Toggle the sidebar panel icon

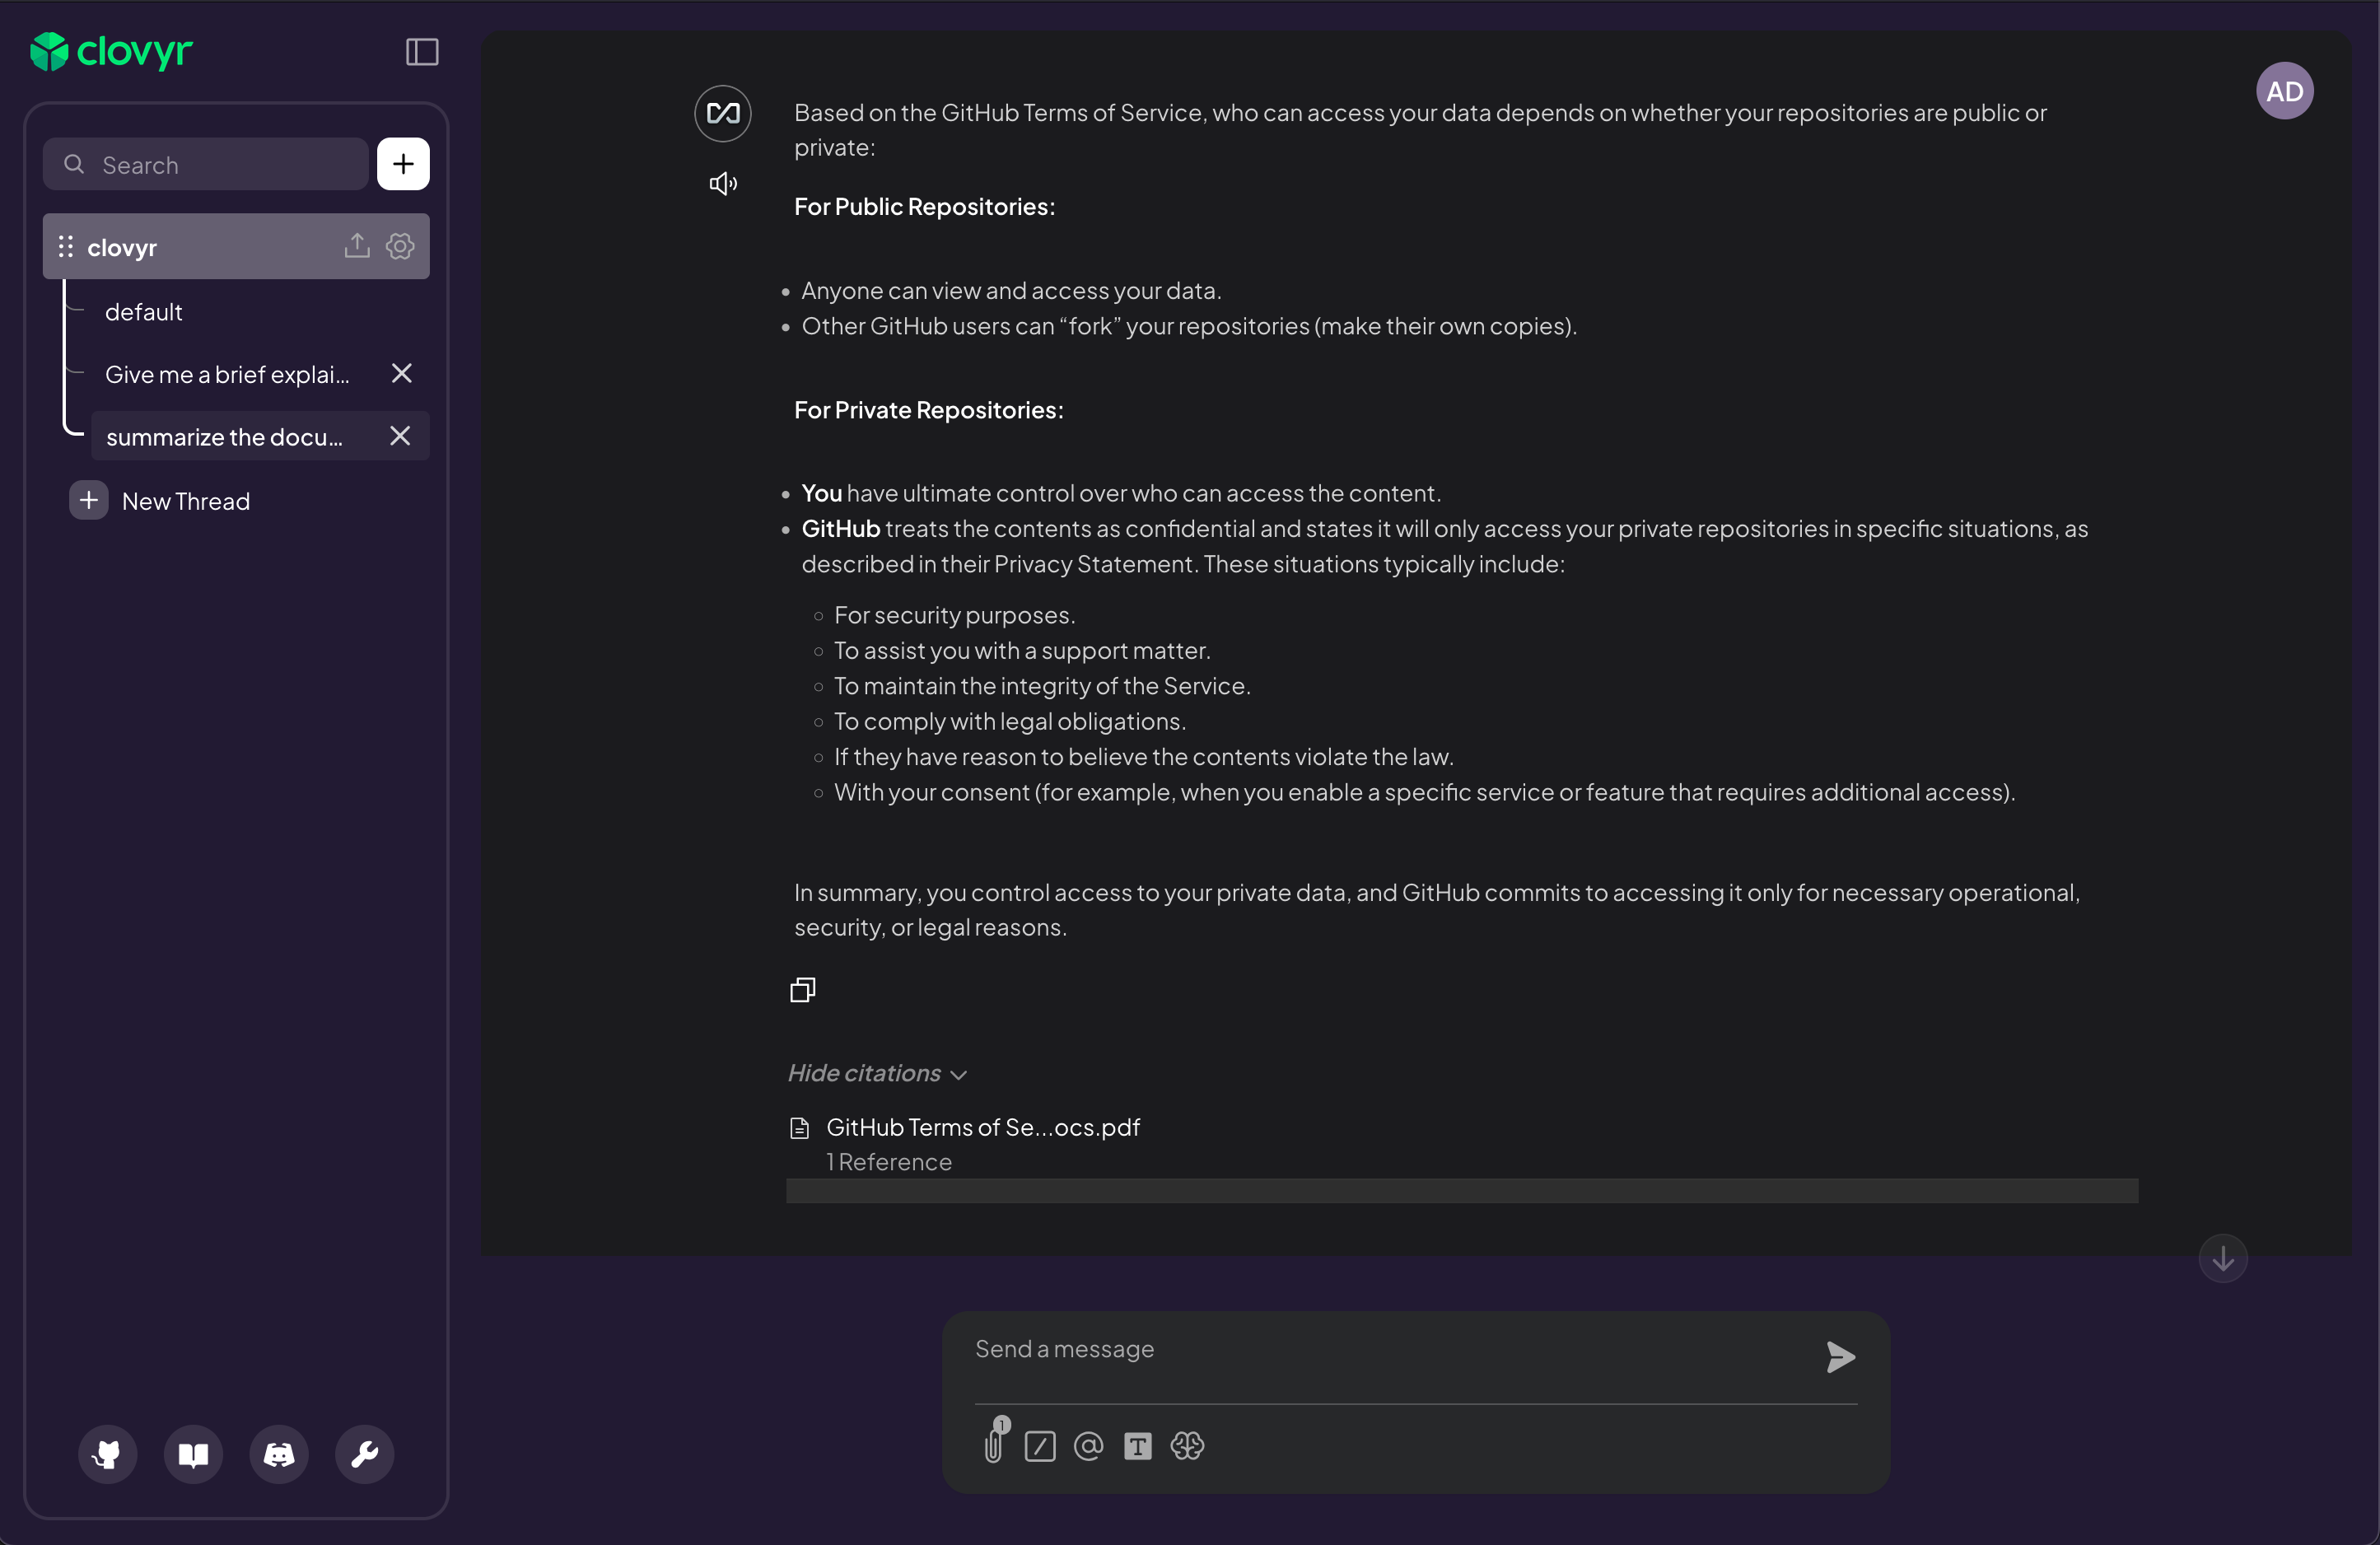(422, 52)
